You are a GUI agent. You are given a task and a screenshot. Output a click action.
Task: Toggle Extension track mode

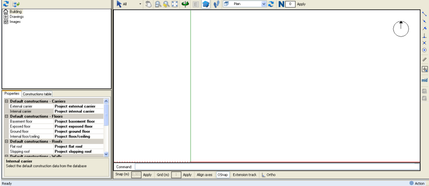[x=244, y=175]
